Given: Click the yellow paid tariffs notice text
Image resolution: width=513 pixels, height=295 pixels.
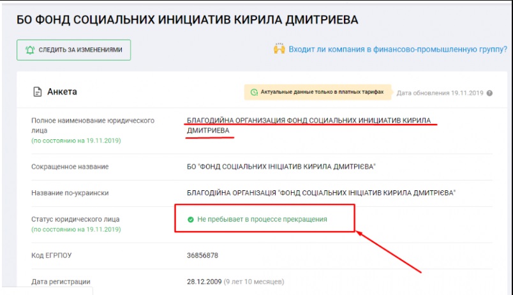Looking at the screenshot, I should (x=322, y=92).
